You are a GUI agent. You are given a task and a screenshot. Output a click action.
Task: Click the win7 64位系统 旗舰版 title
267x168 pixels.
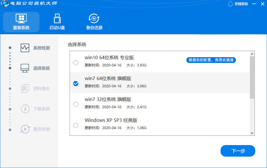tap(108, 78)
